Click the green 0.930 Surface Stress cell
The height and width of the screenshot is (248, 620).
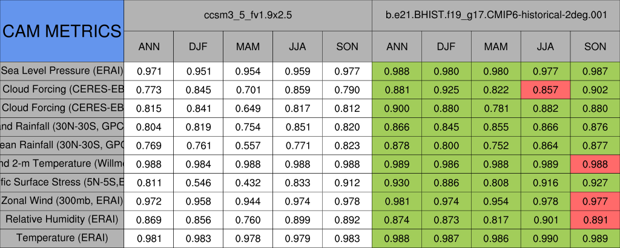pos(397,182)
